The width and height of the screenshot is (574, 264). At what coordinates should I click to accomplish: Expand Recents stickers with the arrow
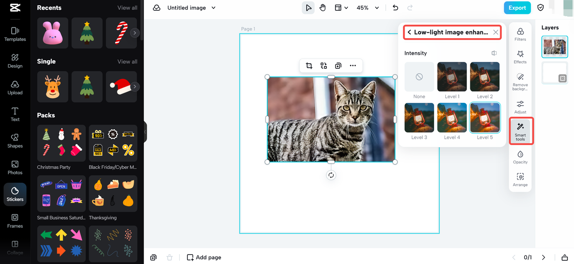134,33
